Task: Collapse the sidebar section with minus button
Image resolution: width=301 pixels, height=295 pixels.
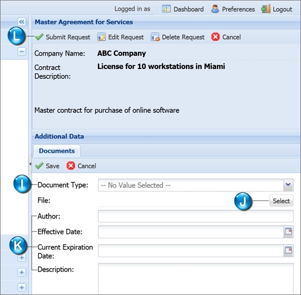Action: point(22,52)
